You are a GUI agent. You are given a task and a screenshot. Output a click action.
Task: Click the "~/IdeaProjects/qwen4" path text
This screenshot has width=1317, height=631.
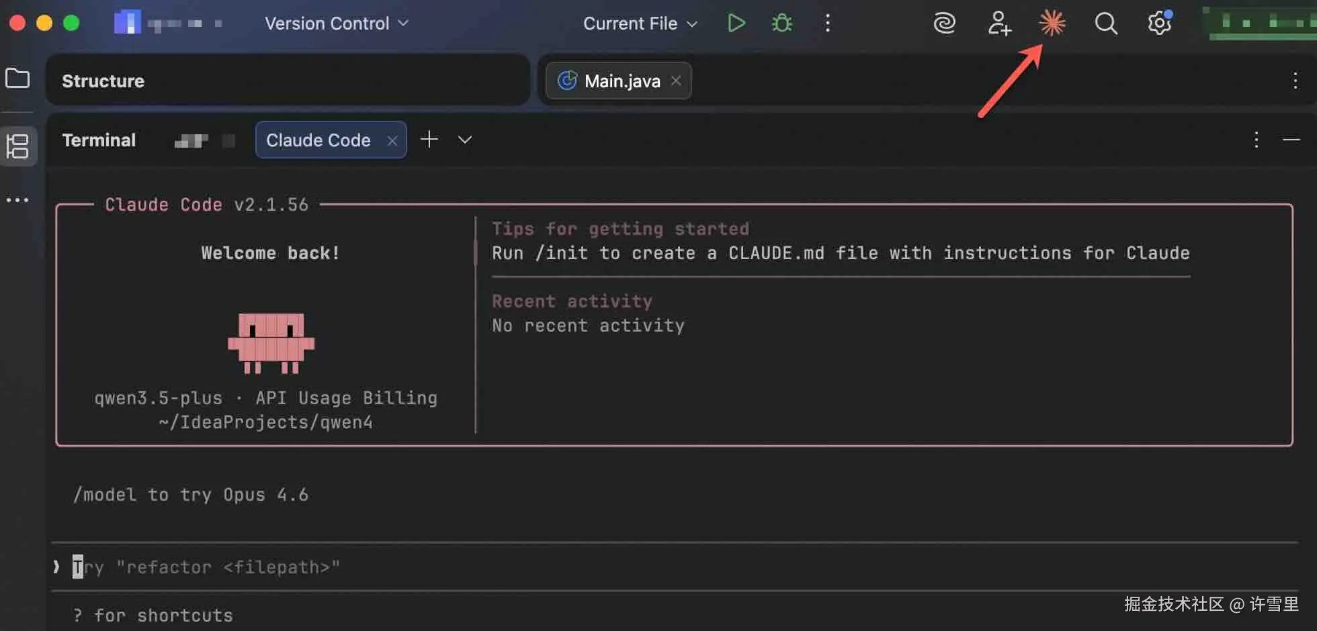point(266,422)
